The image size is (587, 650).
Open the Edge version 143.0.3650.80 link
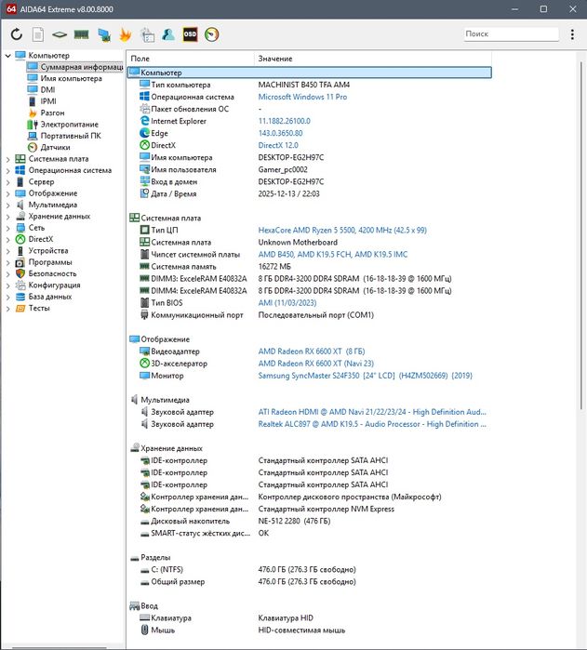coord(280,133)
